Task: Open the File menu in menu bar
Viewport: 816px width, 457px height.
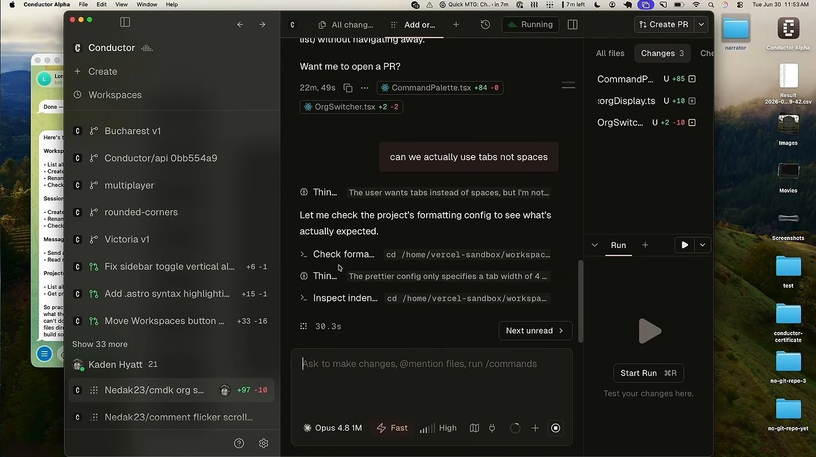Action: (83, 5)
